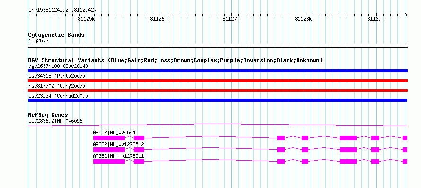Screen dimensions: 421x188
Task: Click the 81126k ruler tick label
Action: pos(158,19)
